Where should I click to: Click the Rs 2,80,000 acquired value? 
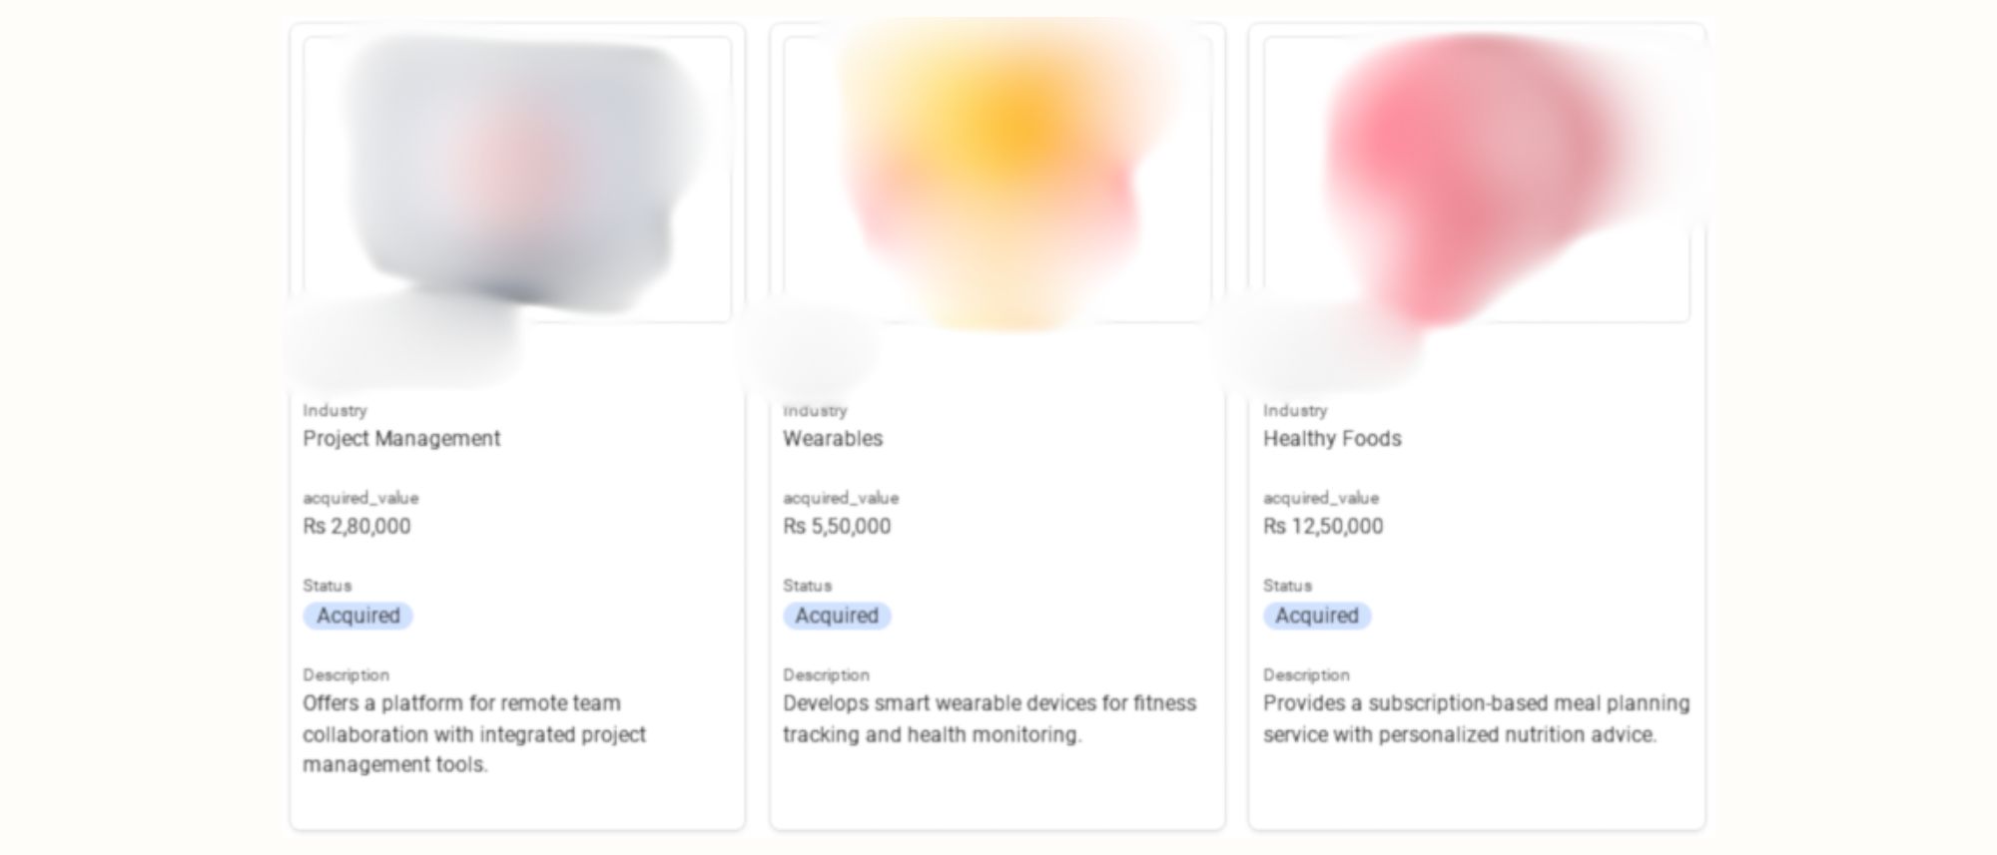click(x=356, y=526)
